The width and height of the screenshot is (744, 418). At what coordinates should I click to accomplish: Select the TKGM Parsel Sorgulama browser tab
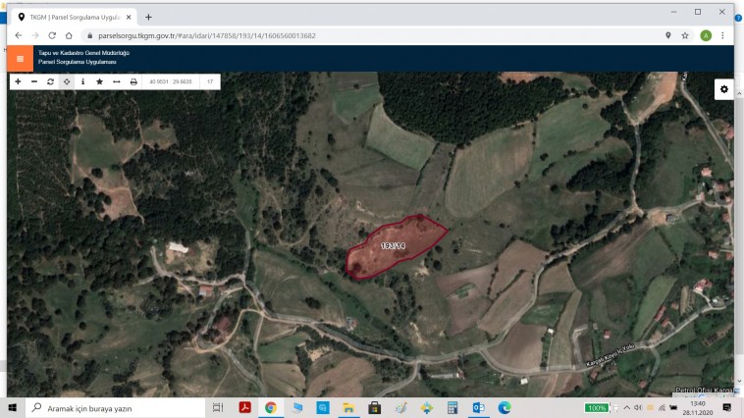(74, 17)
